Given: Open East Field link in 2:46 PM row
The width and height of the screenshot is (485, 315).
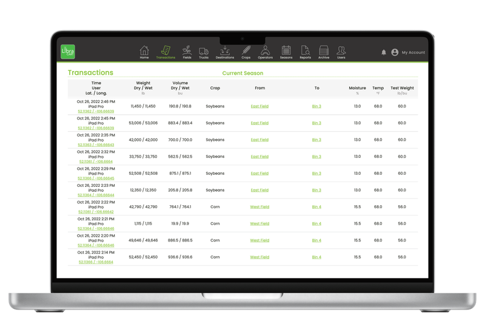Looking at the screenshot, I should [x=259, y=106].
